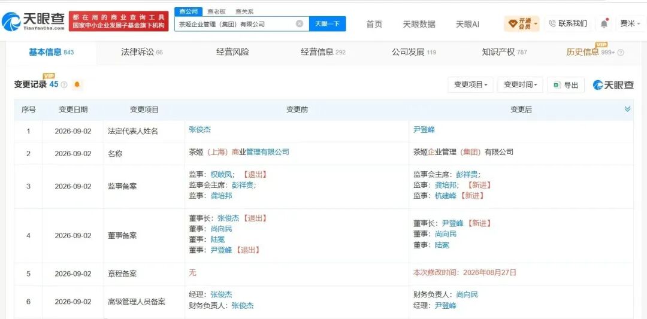Click the 天眼一下 search button
Image resolution: width=647 pixels, height=319 pixels.
coord(327,24)
